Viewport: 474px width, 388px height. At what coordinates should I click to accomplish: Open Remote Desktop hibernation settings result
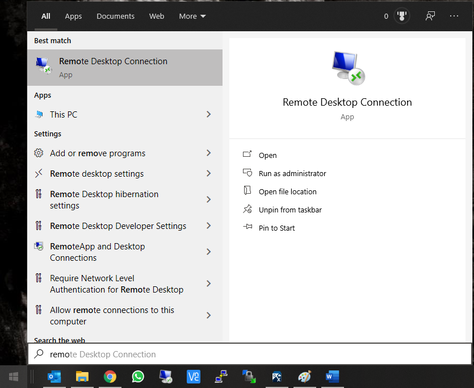pyautogui.click(x=125, y=199)
